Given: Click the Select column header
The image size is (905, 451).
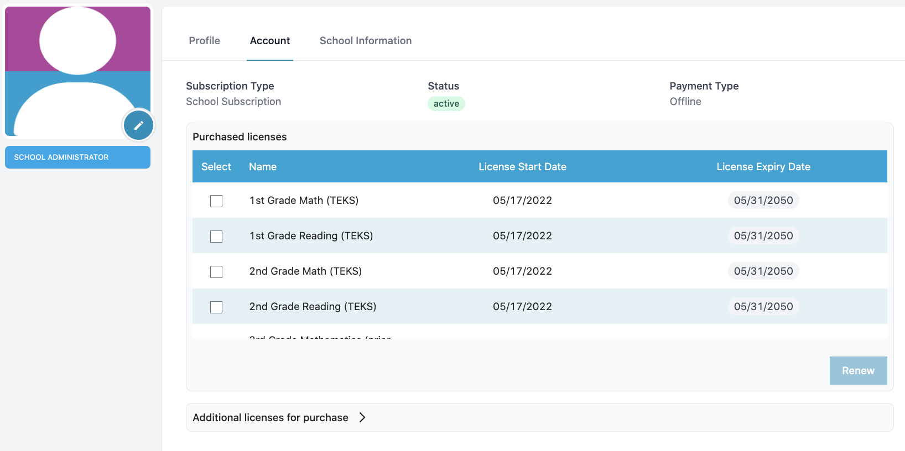Looking at the screenshot, I should tap(216, 167).
